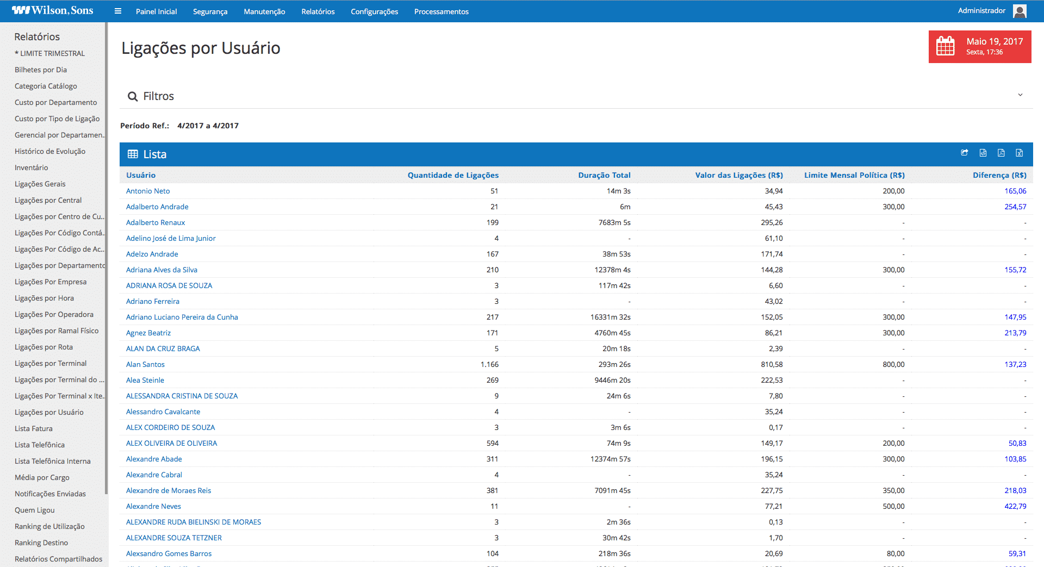Click the red calendar icon
This screenshot has width=1044, height=567.
point(946,46)
